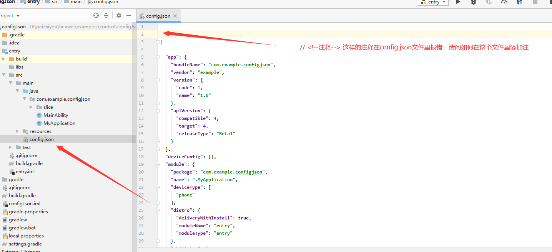Close the config.json tab
The image size is (552, 252).
point(175,16)
